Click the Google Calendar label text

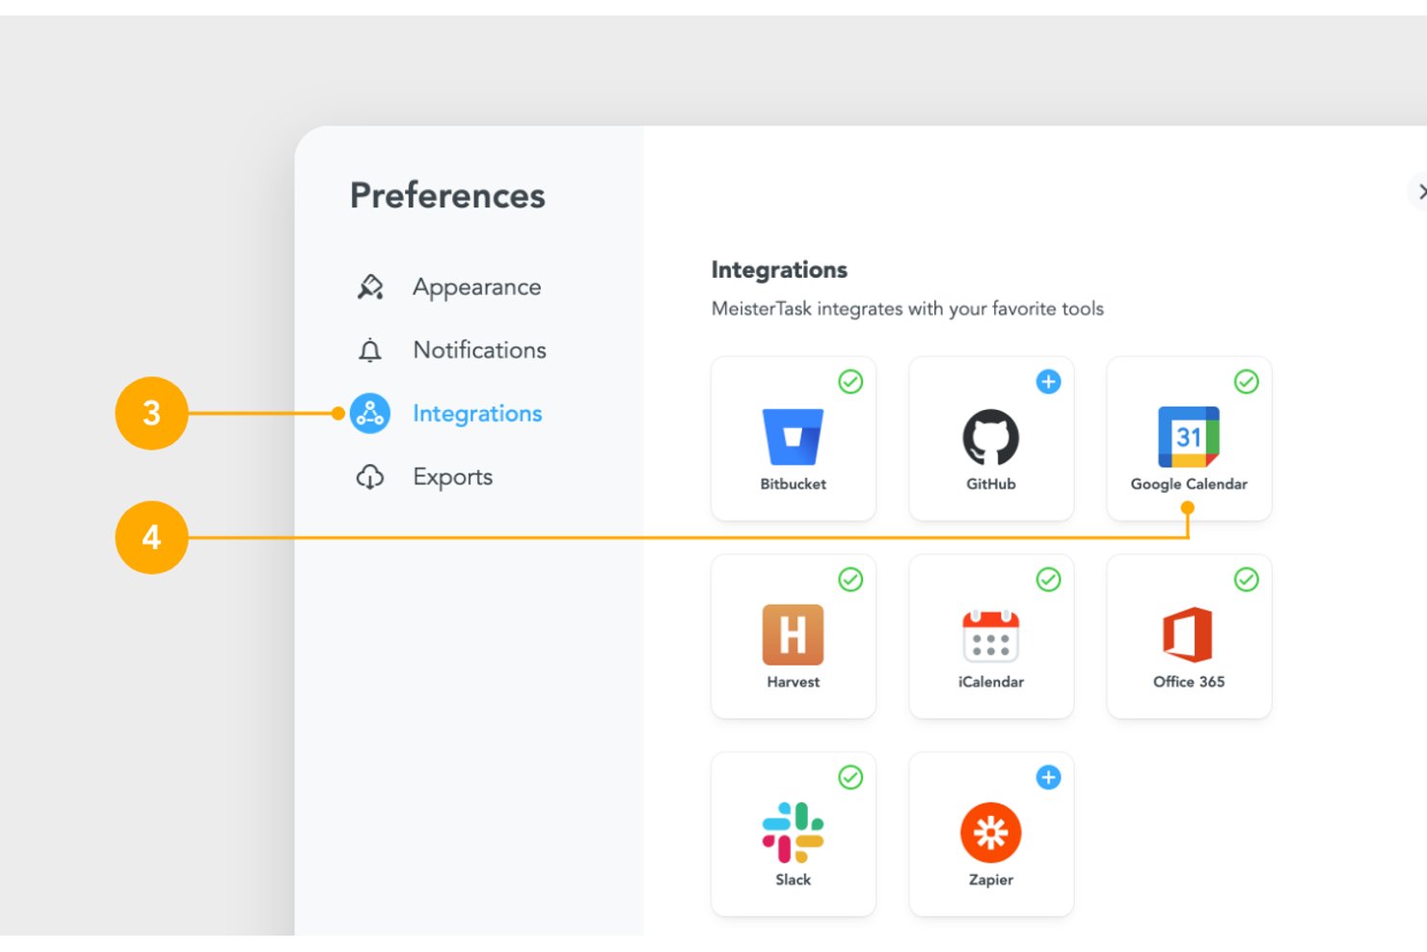[1189, 484]
